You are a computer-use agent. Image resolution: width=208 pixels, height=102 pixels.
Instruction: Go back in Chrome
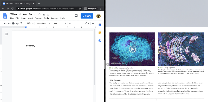[3, 8]
